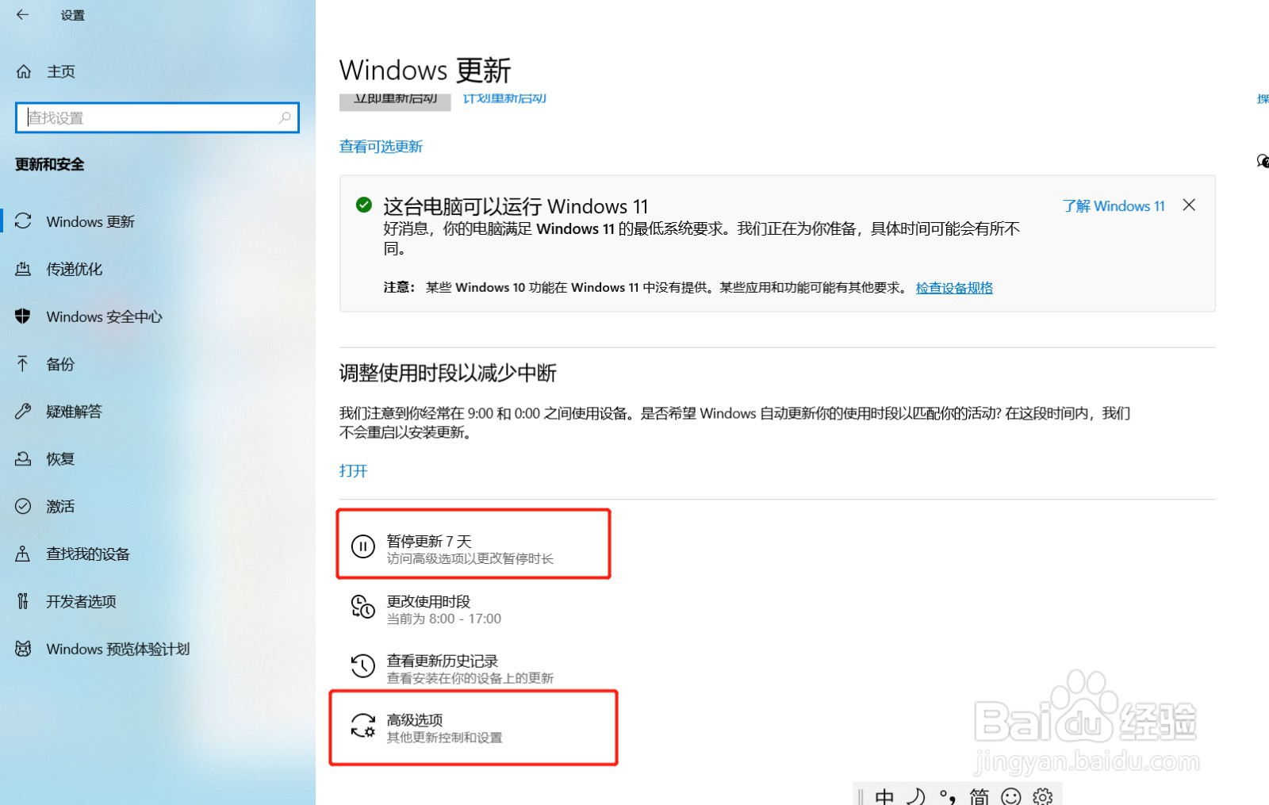Open the 查看可选更新 link
This screenshot has height=805, width=1269.
[381, 147]
